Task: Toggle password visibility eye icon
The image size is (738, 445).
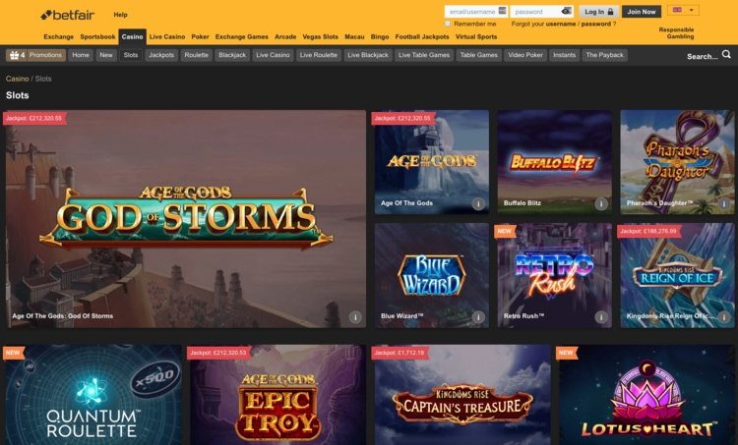Action: click(567, 11)
